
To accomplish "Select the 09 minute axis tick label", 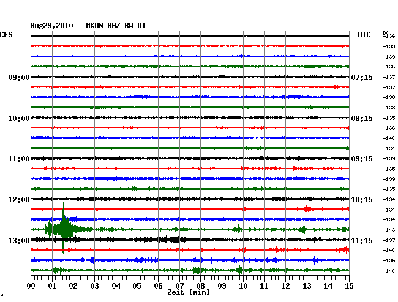I will point(222,286).
